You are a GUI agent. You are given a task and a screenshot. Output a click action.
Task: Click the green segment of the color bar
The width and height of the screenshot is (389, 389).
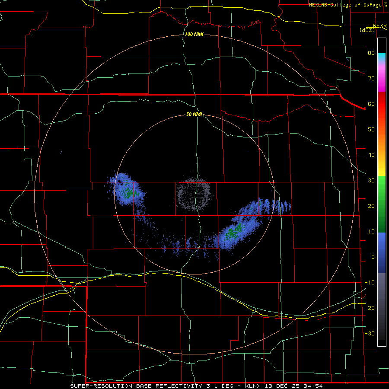coord(382,204)
